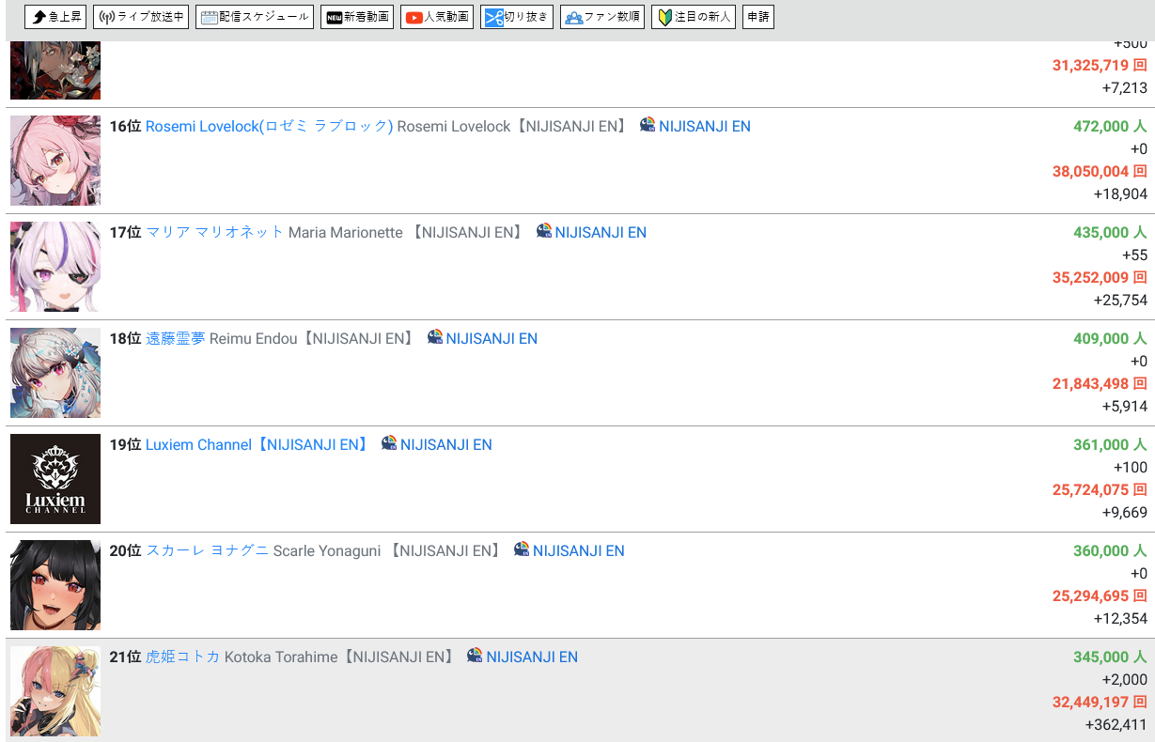The width and height of the screenshot is (1155, 742).
Task: Click the NIJISANJI EN link in Kotoka's row
Action: pyautogui.click(x=532, y=657)
